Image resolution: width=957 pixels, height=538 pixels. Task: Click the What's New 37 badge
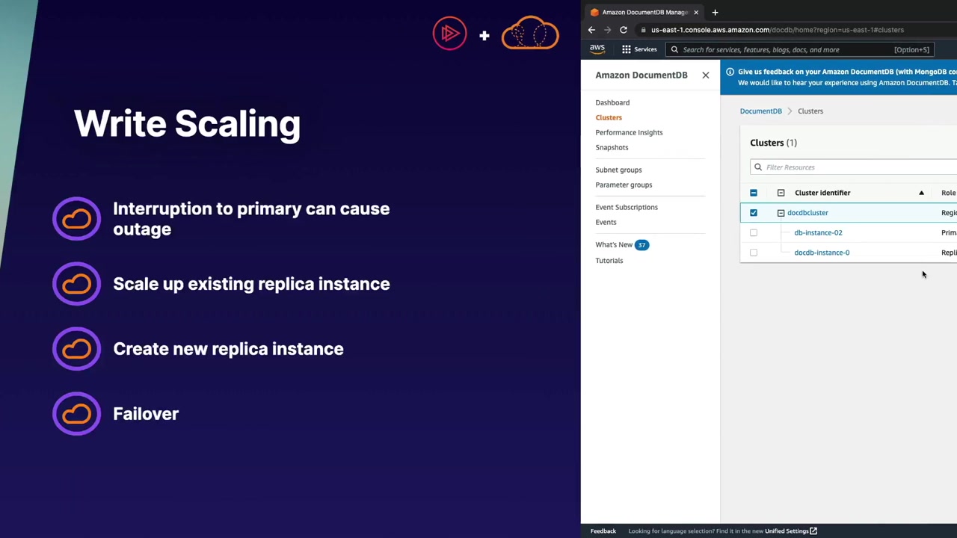(641, 245)
